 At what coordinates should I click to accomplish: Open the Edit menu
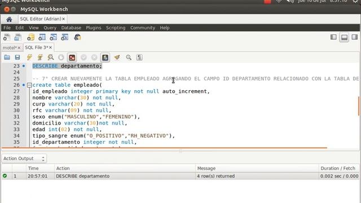[x=20, y=28]
